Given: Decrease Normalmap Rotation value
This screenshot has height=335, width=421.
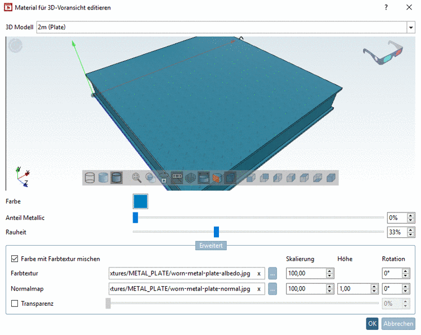Looking at the screenshot, I should pyautogui.click(x=406, y=292).
